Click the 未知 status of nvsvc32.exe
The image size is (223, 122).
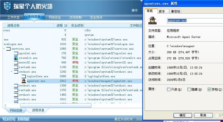coord(75,62)
